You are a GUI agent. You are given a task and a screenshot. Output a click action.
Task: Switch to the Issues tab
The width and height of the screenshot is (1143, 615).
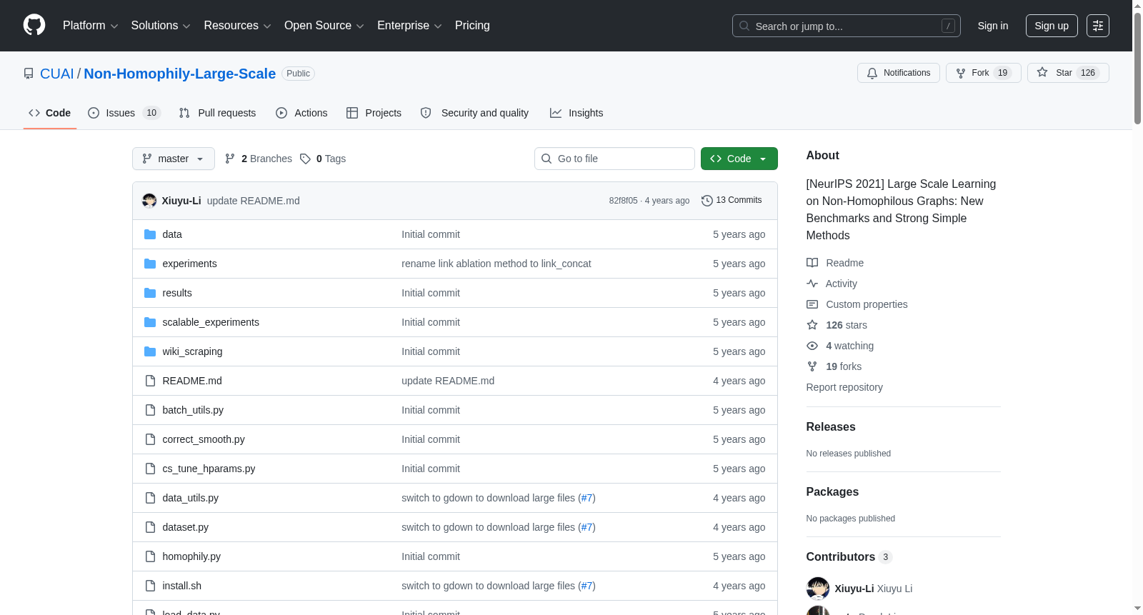(124, 113)
